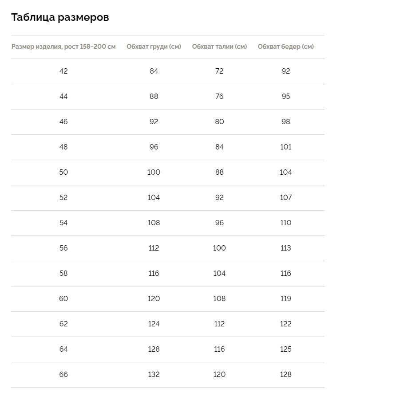Click size 46 in the size column
400x400 pixels.
point(63,122)
